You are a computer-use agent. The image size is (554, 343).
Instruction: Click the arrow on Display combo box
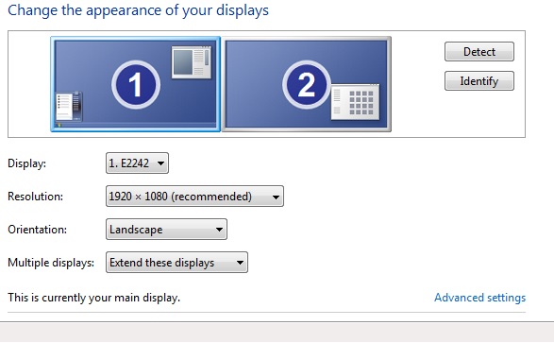160,163
